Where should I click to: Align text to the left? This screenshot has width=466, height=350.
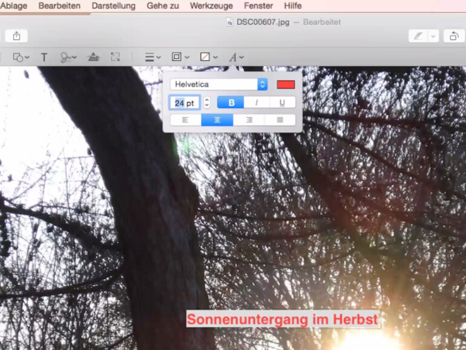pos(186,120)
